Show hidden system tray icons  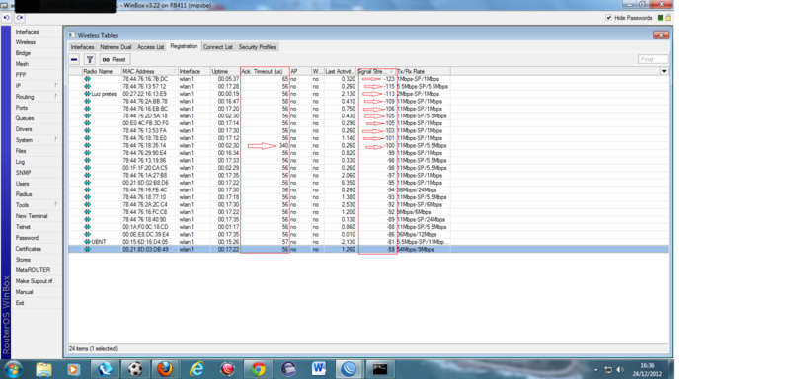(597, 370)
